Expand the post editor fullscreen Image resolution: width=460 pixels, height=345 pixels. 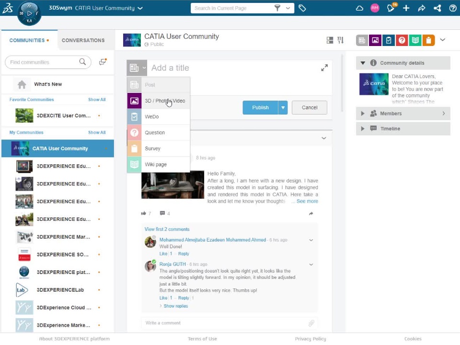pyautogui.click(x=324, y=68)
